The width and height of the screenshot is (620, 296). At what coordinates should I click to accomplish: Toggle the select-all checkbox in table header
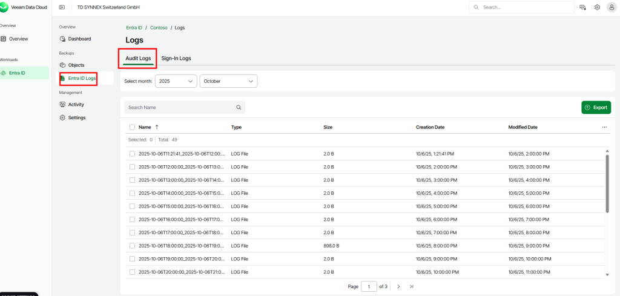pos(132,127)
